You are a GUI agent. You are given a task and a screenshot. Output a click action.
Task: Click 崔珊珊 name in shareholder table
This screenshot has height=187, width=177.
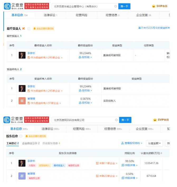31,174
